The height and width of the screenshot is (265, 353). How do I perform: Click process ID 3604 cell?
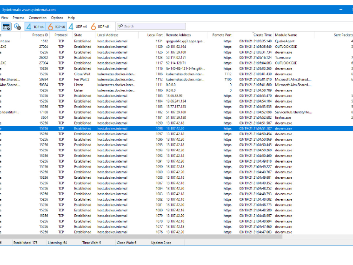tap(44, 117)
